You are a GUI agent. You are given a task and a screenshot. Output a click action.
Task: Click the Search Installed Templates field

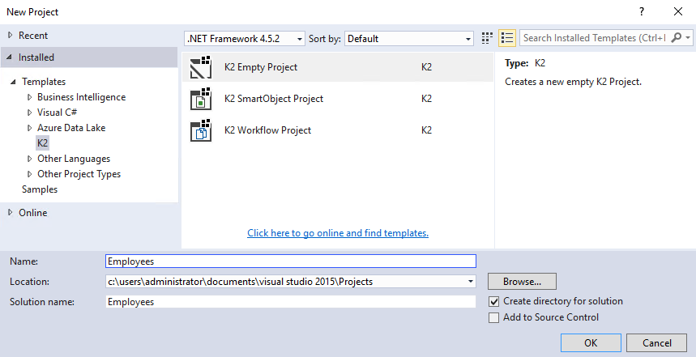pyautogui.click(x=595, y=38)
